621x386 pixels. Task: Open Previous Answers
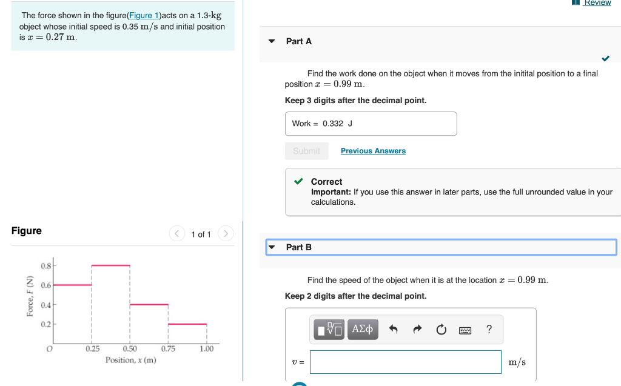372,150
